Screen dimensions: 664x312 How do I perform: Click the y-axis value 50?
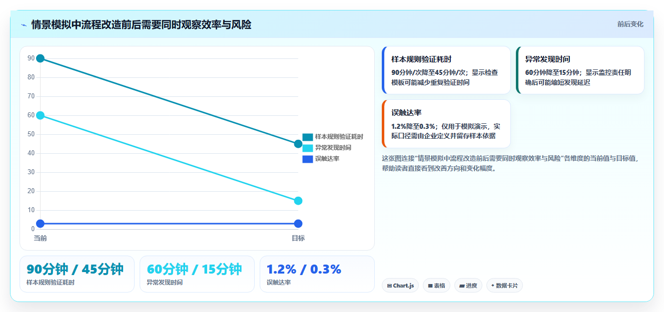pyautogui.click(x=31, y=134)
